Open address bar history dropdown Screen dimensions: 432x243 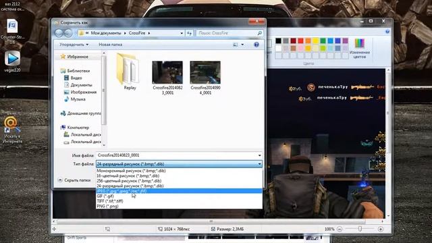pyautogui.click(x=182, y=33)
